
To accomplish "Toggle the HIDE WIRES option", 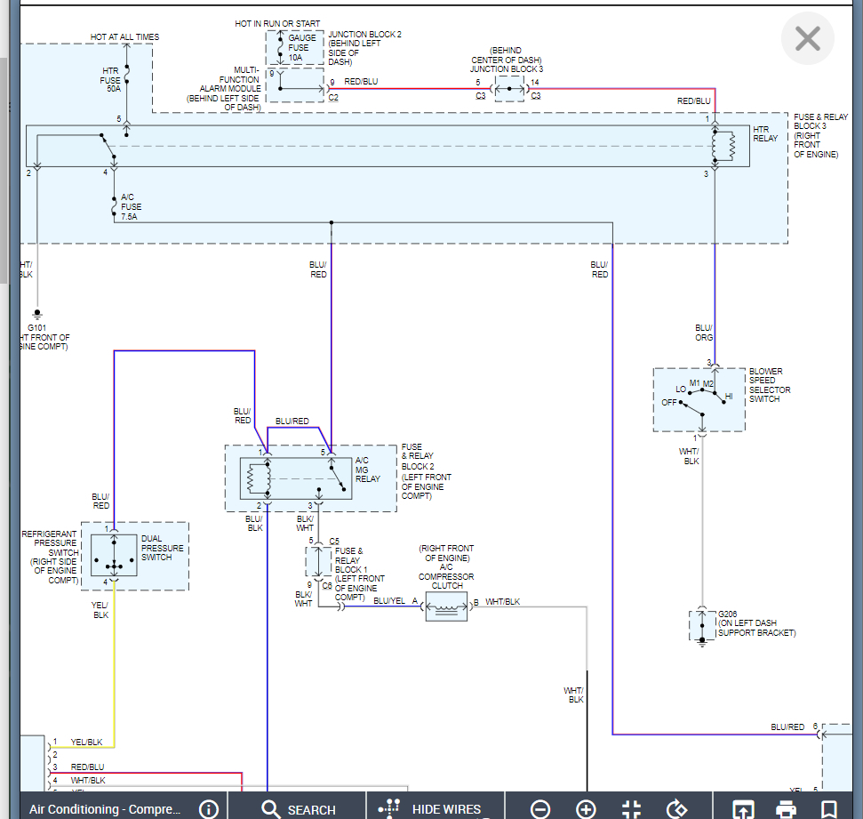I will pos(433,809).
